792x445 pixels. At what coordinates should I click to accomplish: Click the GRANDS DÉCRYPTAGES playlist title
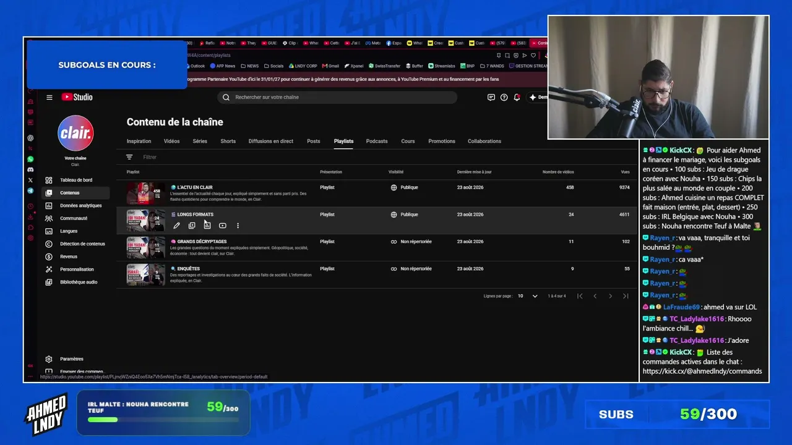coord(202,242)
